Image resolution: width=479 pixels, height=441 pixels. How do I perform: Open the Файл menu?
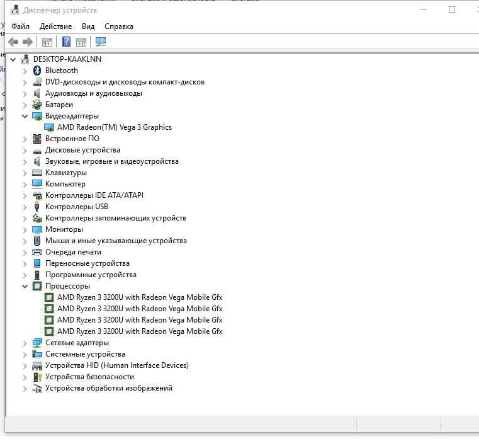20,26
